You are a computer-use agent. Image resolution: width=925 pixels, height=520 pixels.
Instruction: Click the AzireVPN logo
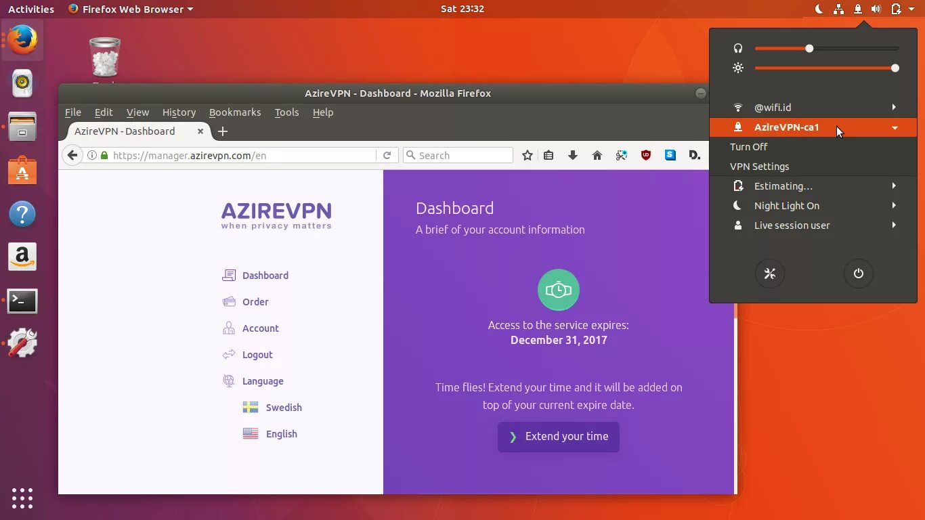(x=276, y=215)
